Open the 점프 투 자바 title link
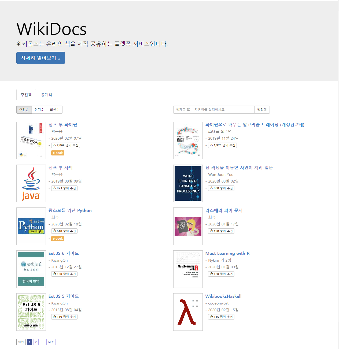Screen dimensions: 339x349 point(61,168)
